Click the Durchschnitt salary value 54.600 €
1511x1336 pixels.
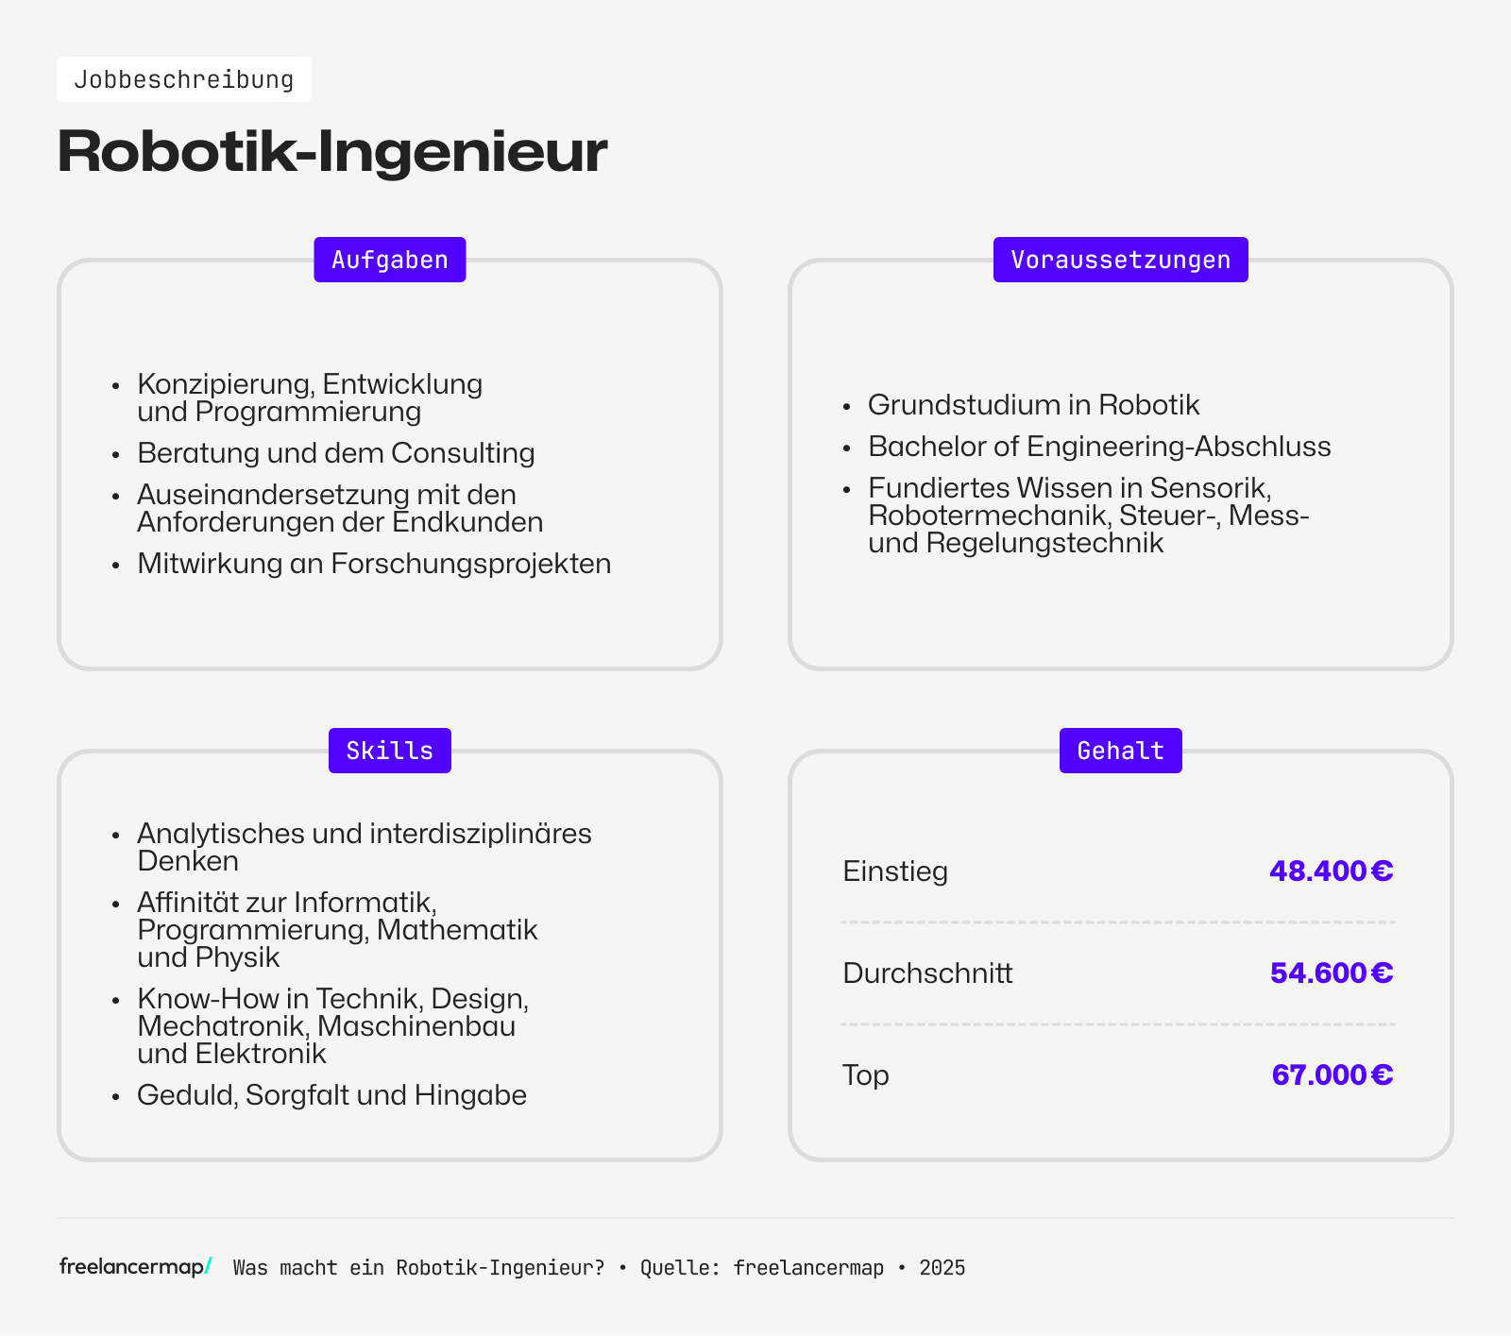click(1331, 972)
